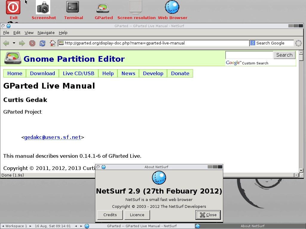Click the vertical scrollbar down arrow
The width and height of the screenshot is (306, 229).
(x=301, y=170)
